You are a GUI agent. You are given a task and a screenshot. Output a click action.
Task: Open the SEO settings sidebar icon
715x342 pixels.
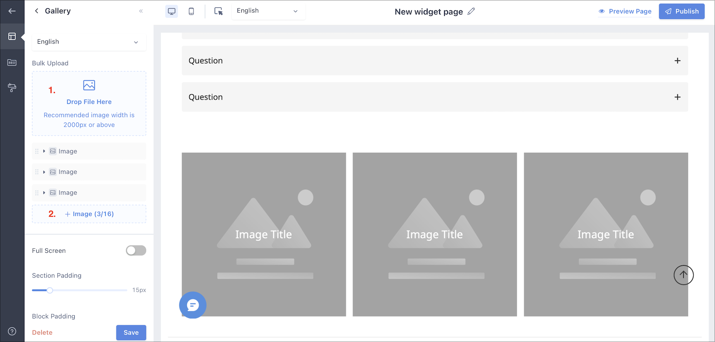tap(12, 63)
